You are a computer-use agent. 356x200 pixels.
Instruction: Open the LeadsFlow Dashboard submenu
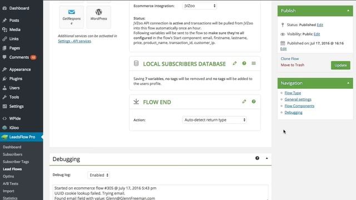(x=12, y=147)
